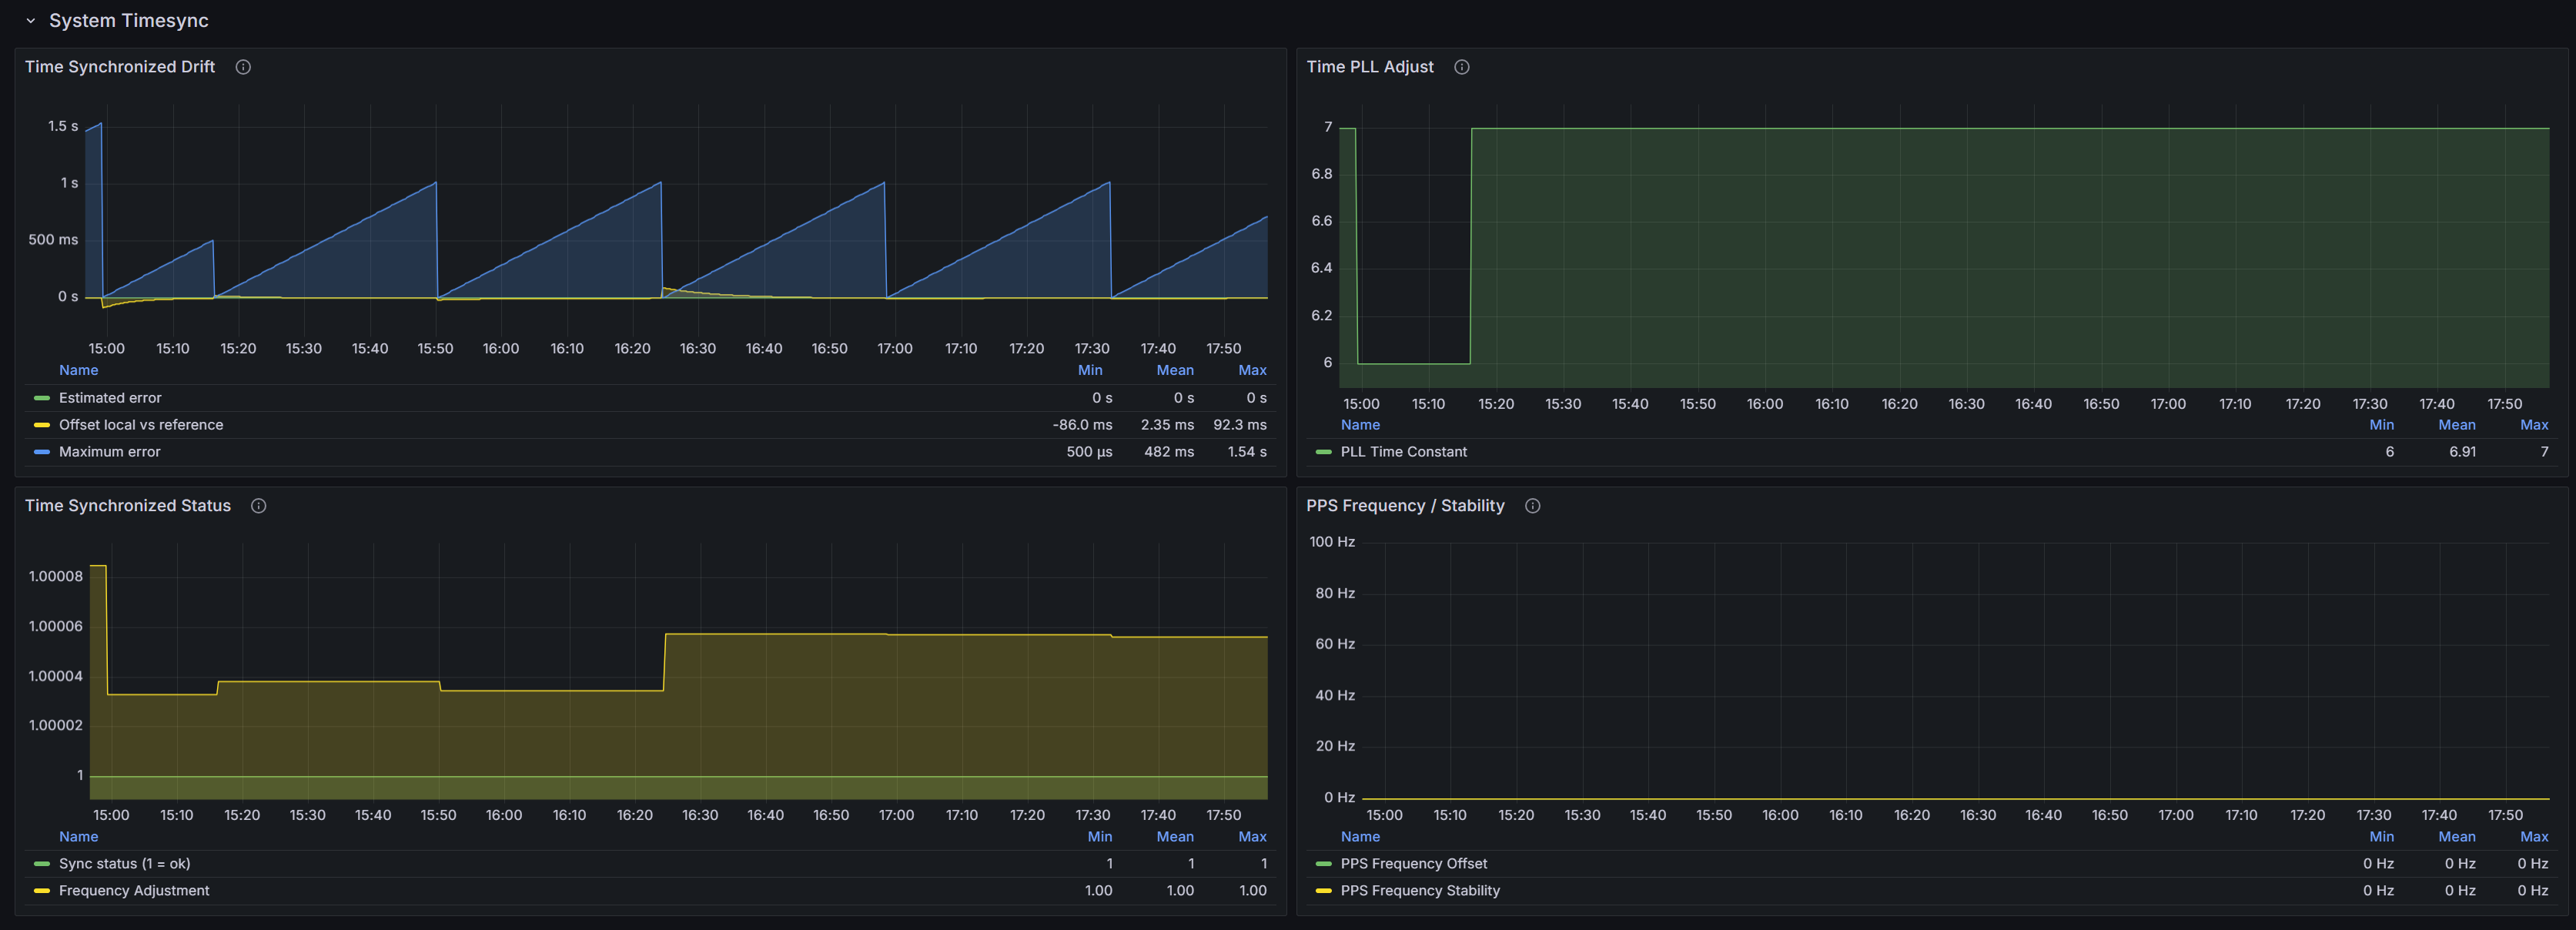Open info tooltip on PPS Frequency / Stability panel
The image size is (2576, 930).
[1533, 505]
